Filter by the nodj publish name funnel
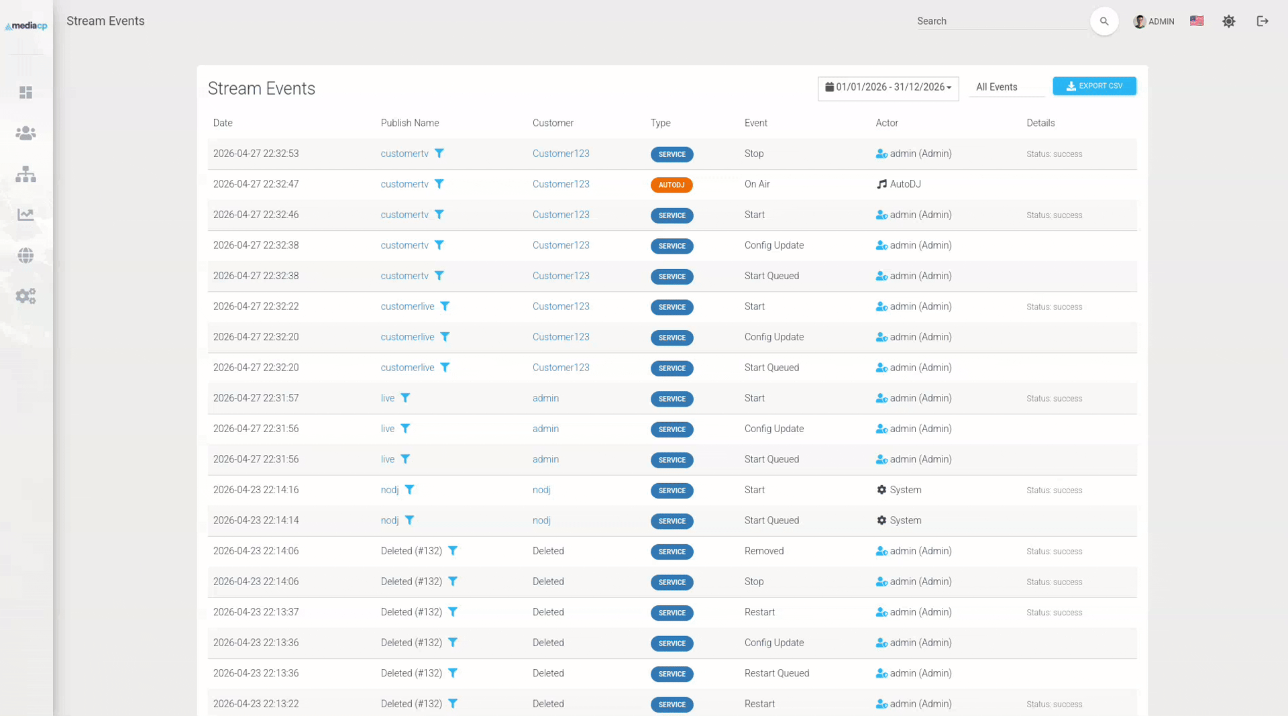This screenshot has width=1288, height=716. pos(409,490)
